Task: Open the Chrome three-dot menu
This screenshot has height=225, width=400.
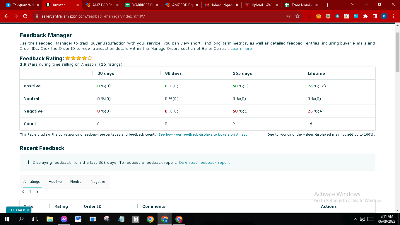Action: (x=394, y=16)
